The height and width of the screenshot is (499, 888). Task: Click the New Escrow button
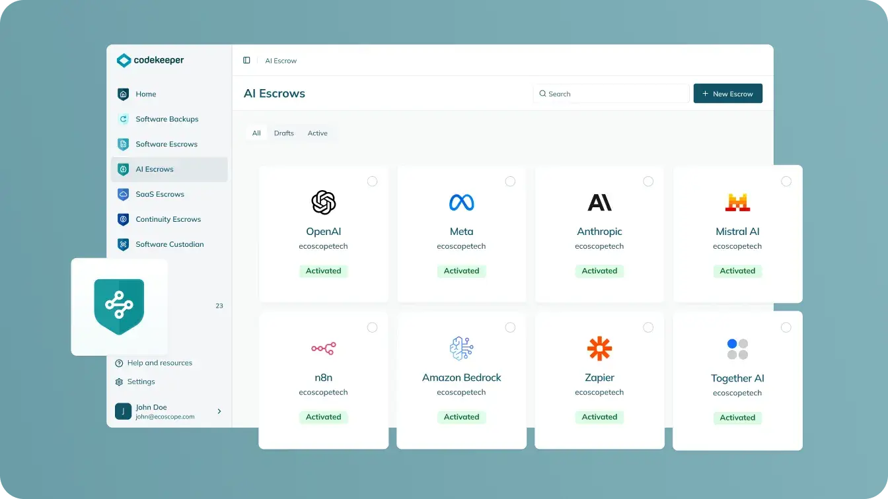(x=727, y=93)
